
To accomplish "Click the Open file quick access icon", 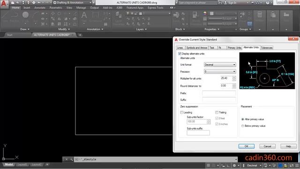I will [18, 3].
